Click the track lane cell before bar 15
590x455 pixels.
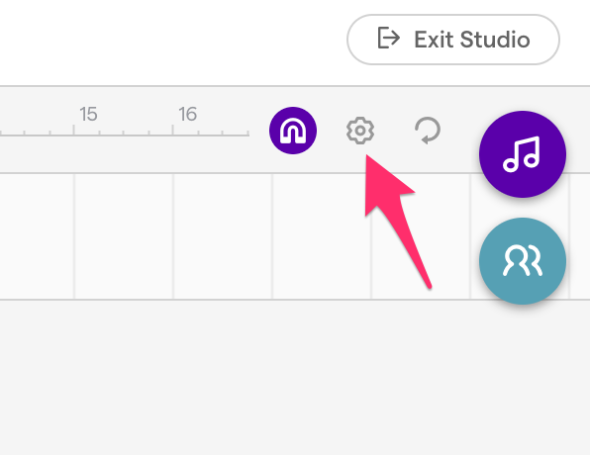coord(37,236)
